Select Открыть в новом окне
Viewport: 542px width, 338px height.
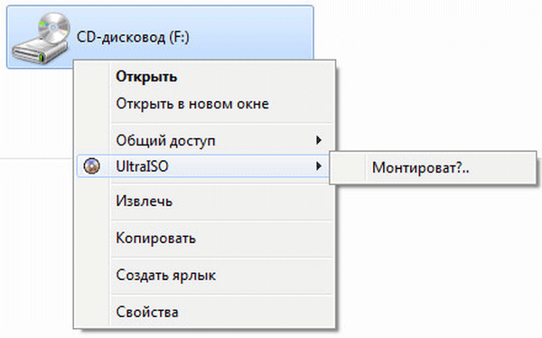192,104
